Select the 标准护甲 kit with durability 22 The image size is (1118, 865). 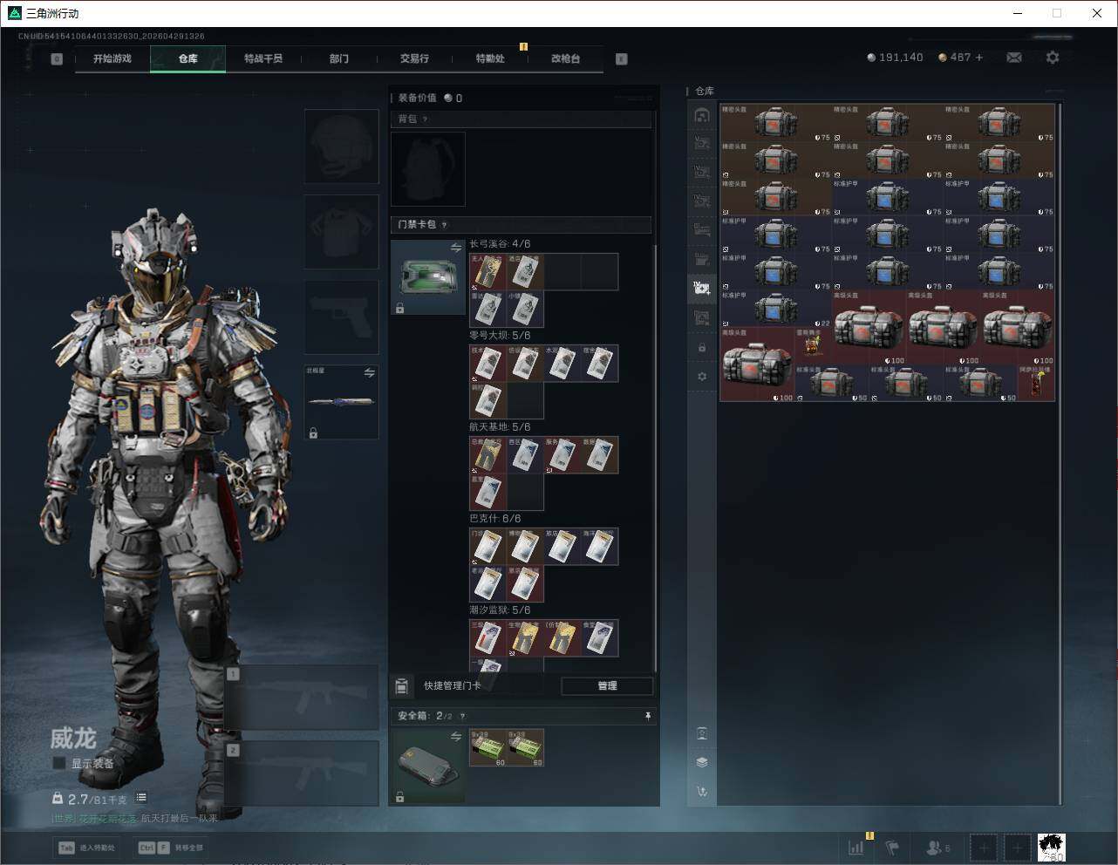coord(776,309)
